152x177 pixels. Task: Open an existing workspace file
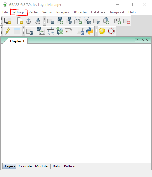pyautogui.click(x=29, y=21)
